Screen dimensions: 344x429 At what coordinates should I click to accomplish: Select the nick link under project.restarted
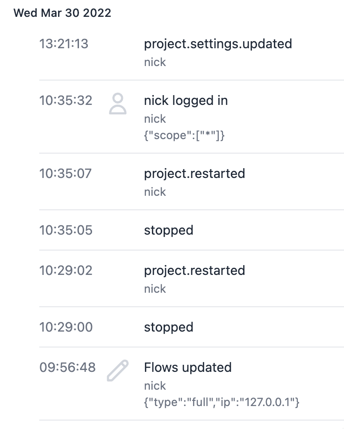(x=155, y=192)
